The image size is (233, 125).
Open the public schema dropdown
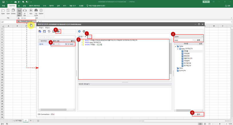tap(189, 37)
